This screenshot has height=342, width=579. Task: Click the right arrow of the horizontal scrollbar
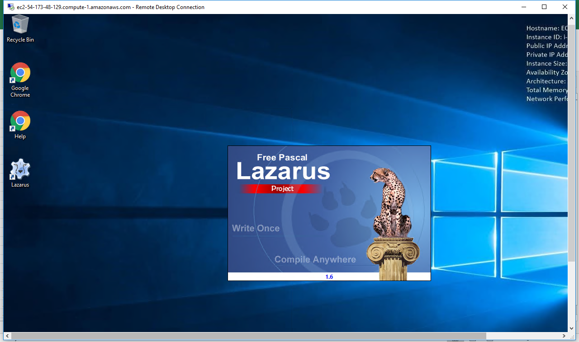pyautogui.click(x=565, y=336)
